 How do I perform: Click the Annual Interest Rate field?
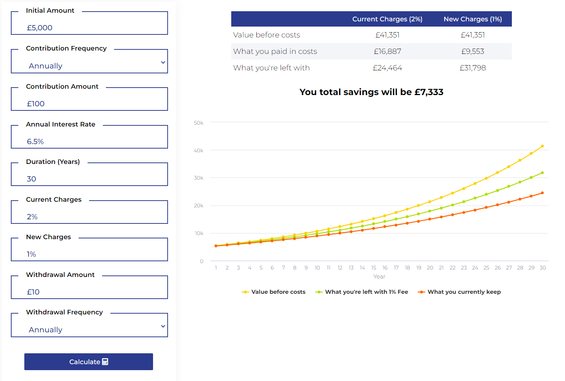point(89,137)
